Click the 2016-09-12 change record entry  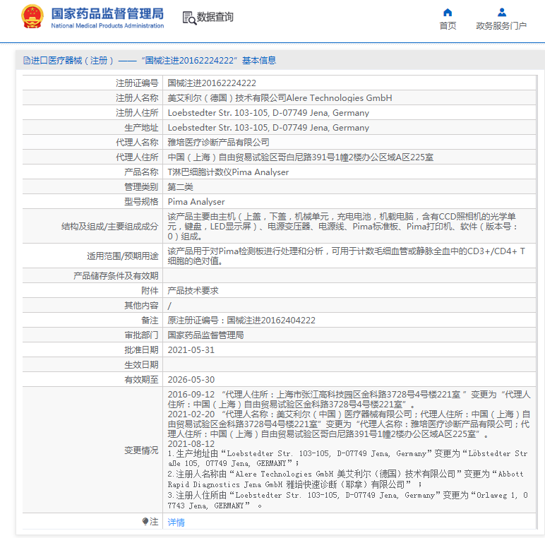tap(349, 400)
